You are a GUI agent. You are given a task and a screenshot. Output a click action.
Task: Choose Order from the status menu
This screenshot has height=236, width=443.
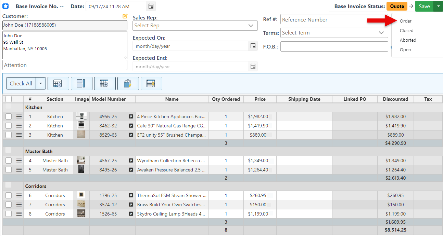coord(406,21)
